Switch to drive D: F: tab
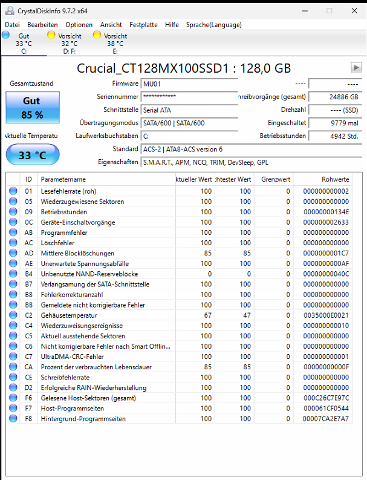This screenshot has width=367, height=480. (x=70, y=44)
